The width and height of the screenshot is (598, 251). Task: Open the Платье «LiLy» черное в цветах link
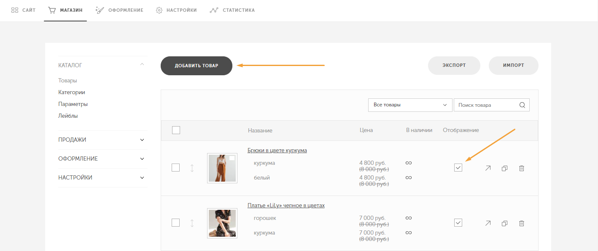point(286,206)
